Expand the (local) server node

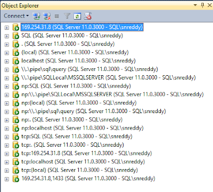[x=7, y=53]
